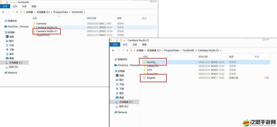This screenshot has height=127, width=277.
Task: Click the 此电脑 icon in the Camtasia Studio 21 window sidebar
Action: [116, 71]
